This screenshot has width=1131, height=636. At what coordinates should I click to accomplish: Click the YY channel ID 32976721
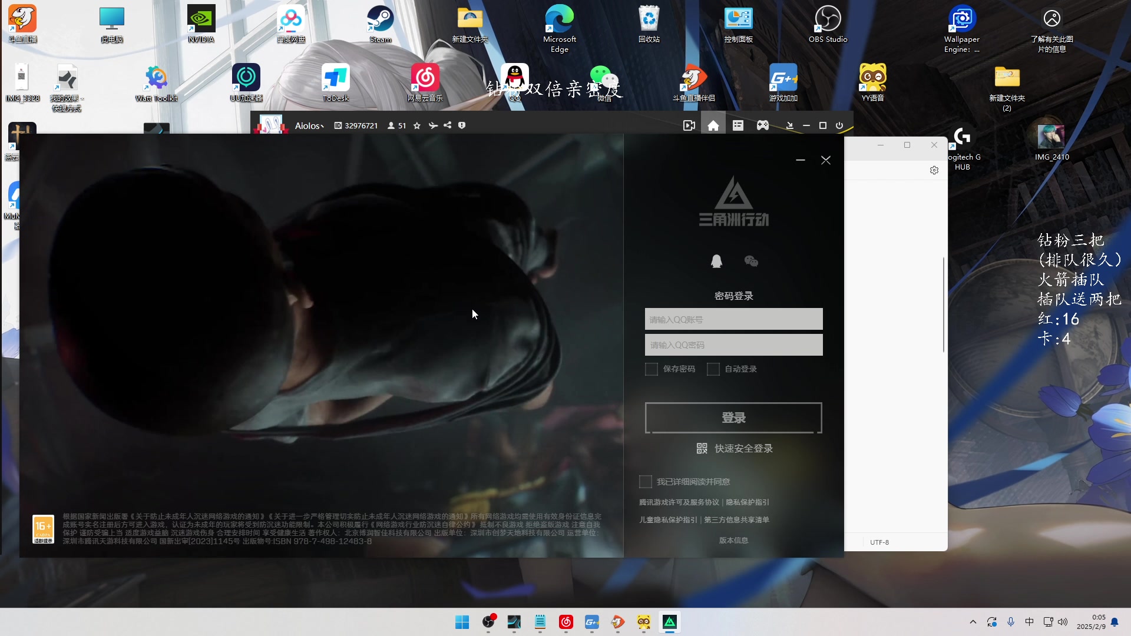click(x=356, y=126)
